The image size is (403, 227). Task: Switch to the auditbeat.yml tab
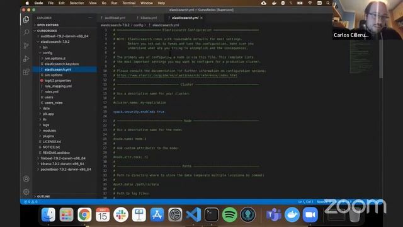(x=115, y=18)
